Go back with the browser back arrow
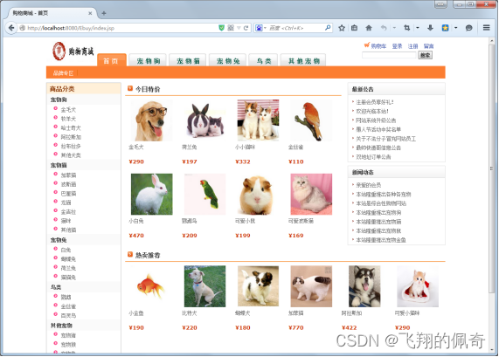 [x=11, y=28]
